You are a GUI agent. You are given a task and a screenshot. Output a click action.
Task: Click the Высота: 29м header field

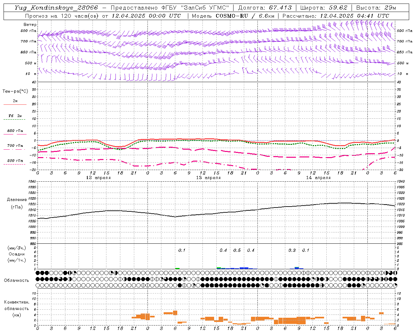376,8
